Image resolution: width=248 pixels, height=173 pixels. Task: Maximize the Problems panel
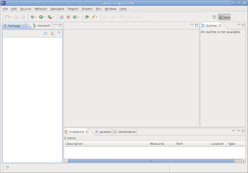[243, 131]
